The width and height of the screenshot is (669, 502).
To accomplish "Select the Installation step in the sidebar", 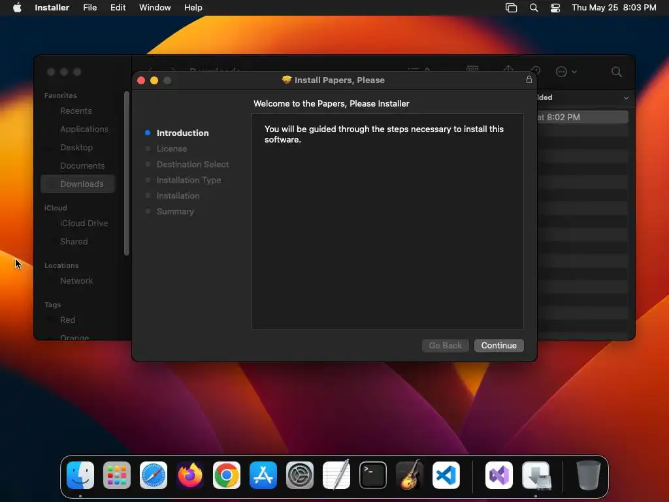I will 178,196.
